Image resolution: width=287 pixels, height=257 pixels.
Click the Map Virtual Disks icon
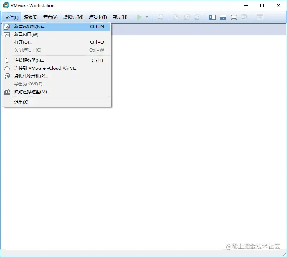(x=7, y=92)
